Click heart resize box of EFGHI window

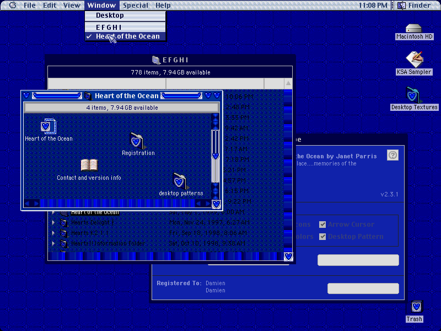288,257
